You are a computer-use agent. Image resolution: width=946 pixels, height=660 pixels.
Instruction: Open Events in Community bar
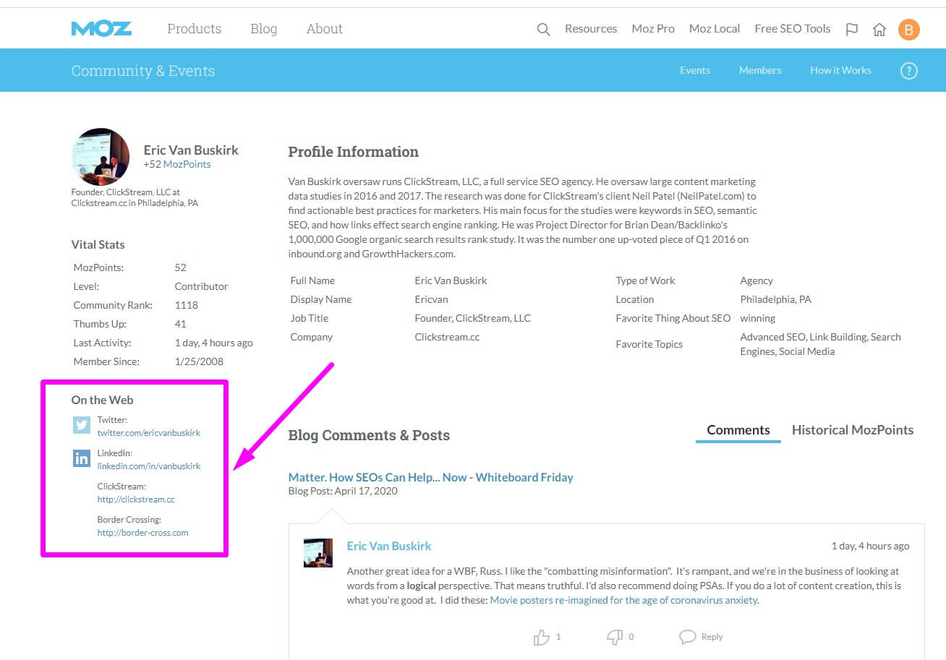tap(695, 70)
